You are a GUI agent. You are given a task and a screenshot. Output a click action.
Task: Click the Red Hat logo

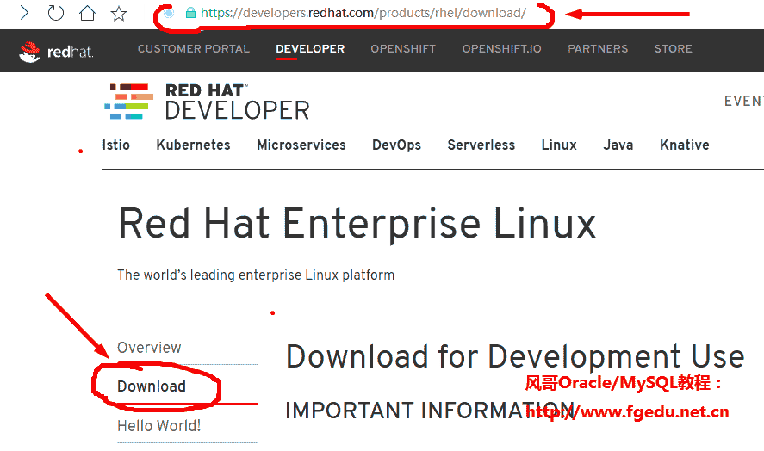(x=56, y=51)
